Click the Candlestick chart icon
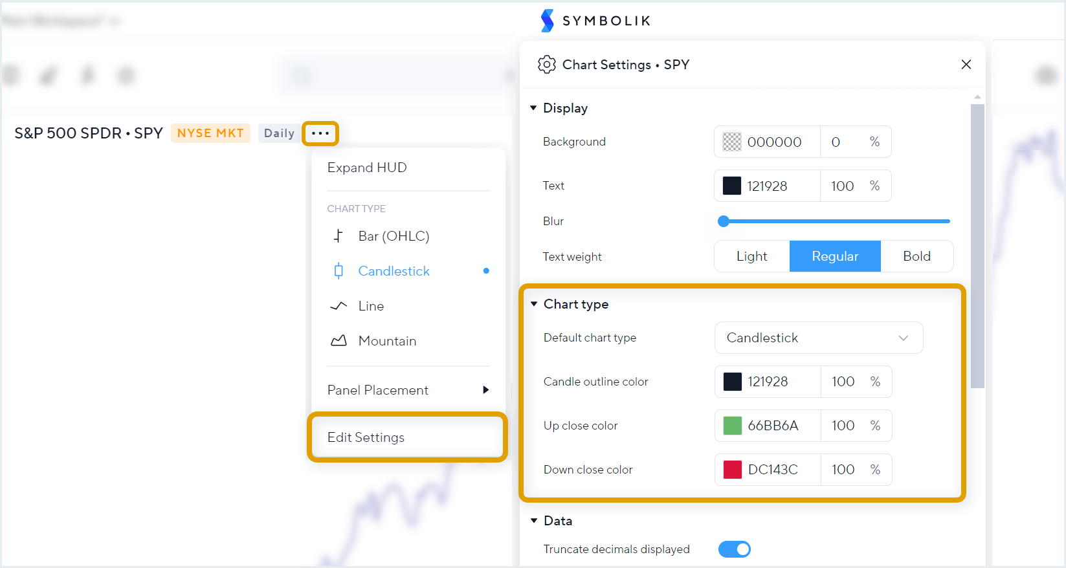1066x568 pixels. click(339, 271)
